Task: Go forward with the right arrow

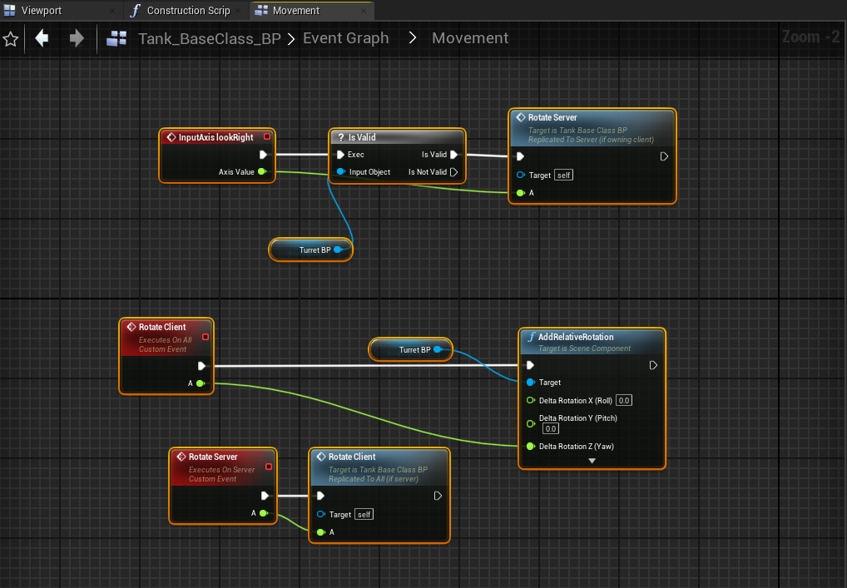Action: click(x=77, y=38)
